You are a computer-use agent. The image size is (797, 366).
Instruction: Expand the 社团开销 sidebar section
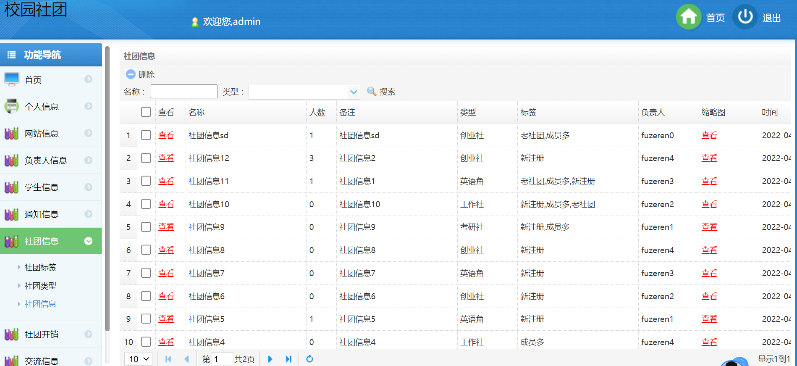pos(50,334)
